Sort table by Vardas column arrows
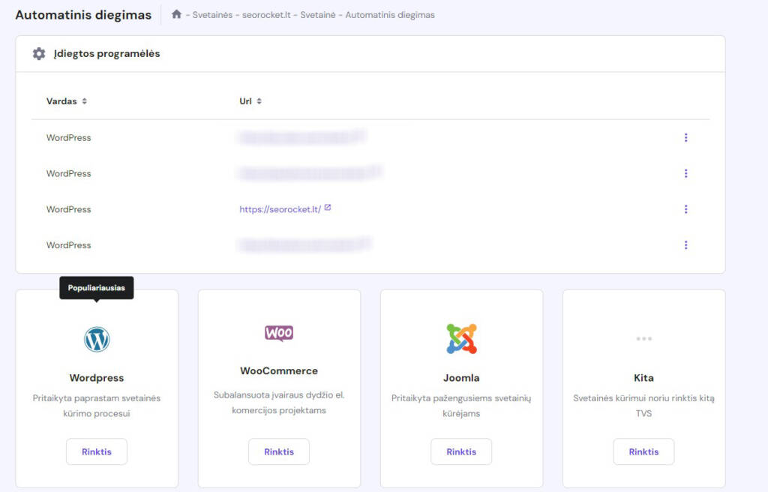The image size is (768, 492). pyautogui.click(x=84, y=101)
